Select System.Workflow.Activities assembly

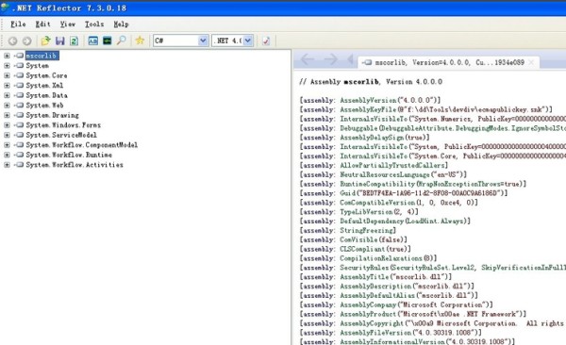click(75, 165)
